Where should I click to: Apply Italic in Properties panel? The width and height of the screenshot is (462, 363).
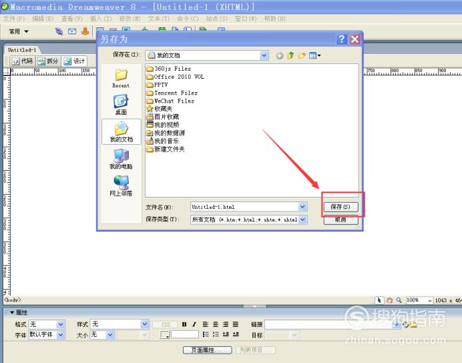click(x=194, y=324)
